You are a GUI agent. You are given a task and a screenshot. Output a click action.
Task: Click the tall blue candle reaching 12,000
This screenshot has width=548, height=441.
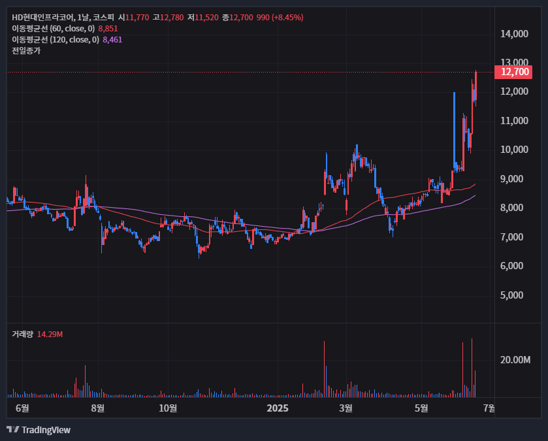pyautogui.click(x=454, y=129)
